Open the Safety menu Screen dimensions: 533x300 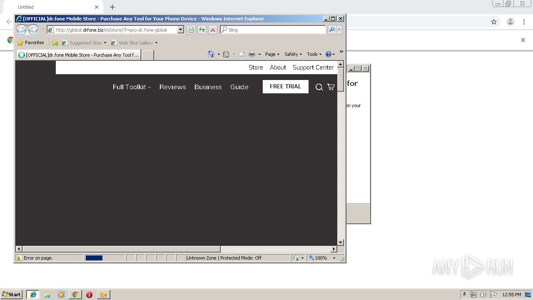tap(293, 54)
